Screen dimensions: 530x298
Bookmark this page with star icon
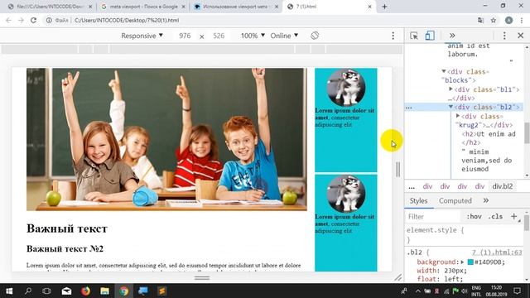pos(494,20)
